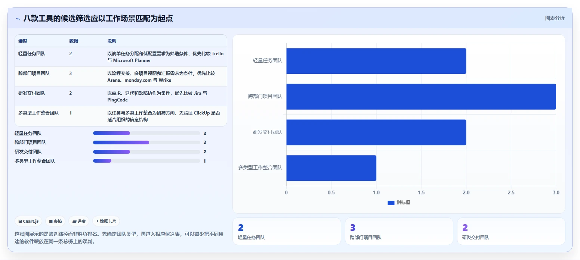
Task: Click the 轻量任务团队 chart bar
Action: coord(376,61)
